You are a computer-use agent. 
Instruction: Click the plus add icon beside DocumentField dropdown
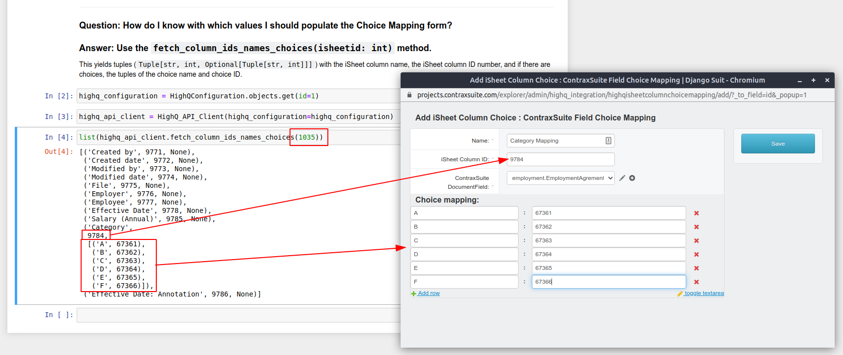[632, 178]
